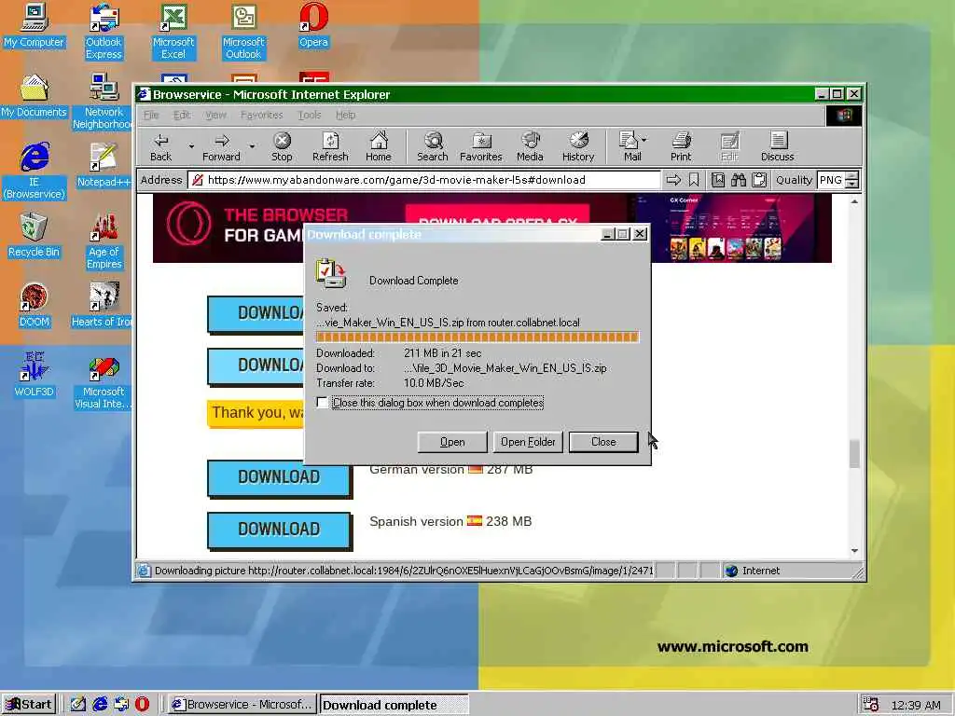The width and height of the screenshot is (955, 716).
Task: Click the Open button in download dialog
Action: [x=452, y=442]
